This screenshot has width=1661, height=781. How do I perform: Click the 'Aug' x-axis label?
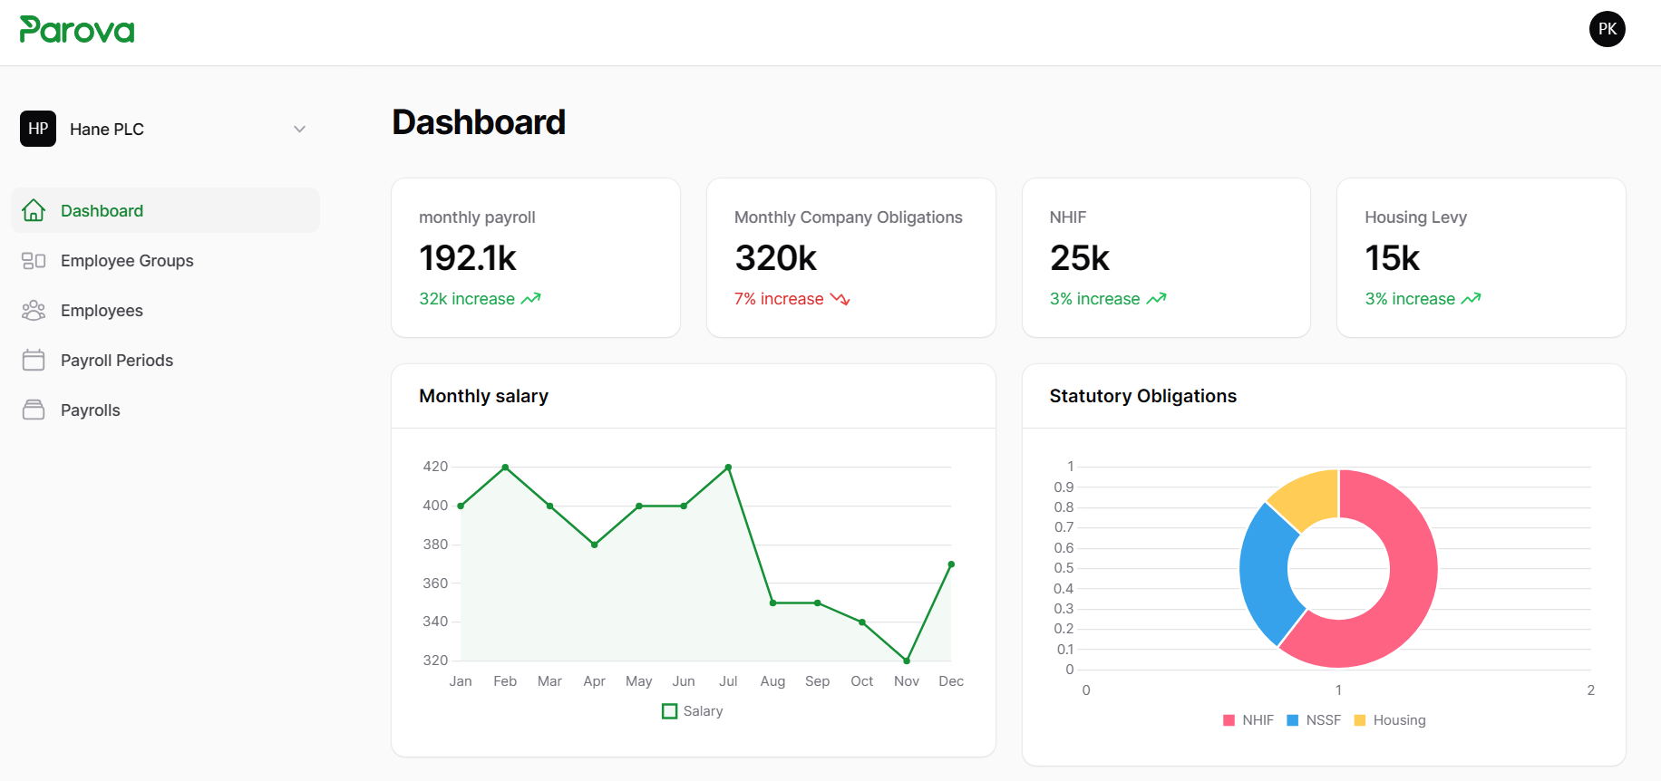(x=772, y=681)
